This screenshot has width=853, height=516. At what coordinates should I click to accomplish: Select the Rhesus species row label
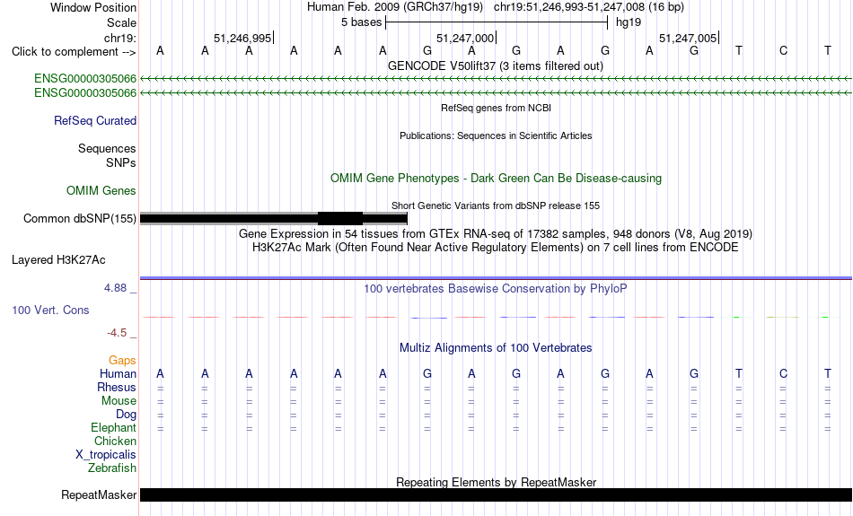click(117, 387)
